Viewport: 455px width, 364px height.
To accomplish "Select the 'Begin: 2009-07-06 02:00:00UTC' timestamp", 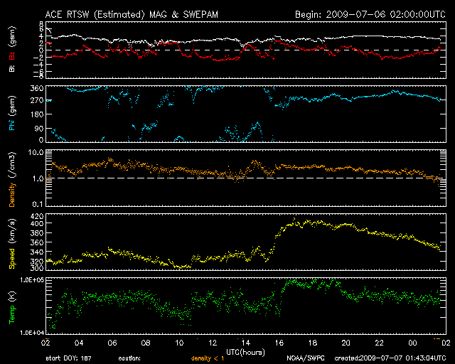I will coord(370,14).
